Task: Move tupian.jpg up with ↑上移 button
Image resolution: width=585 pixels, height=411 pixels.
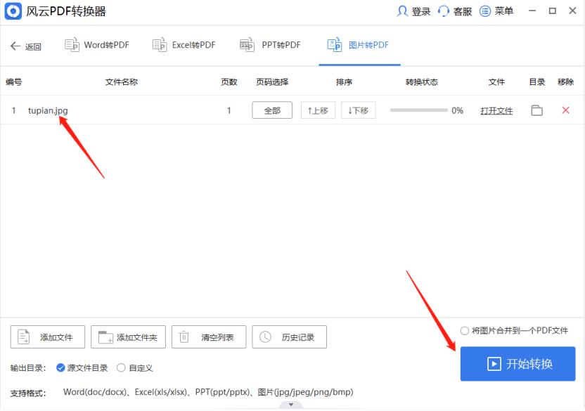Action: click(x=318, y=110)
